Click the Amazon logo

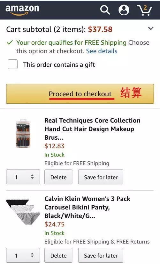coord(22,10)
